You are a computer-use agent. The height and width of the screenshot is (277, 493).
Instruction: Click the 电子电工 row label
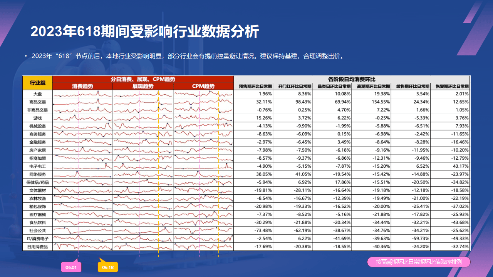38,166
